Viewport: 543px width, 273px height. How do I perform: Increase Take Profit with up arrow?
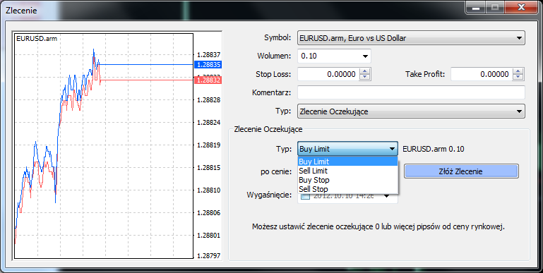coord(518,71)
